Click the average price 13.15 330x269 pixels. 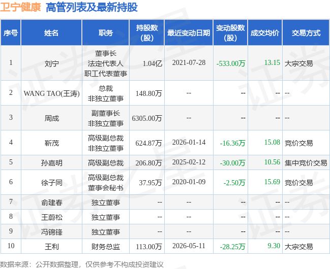coord(272,62)
